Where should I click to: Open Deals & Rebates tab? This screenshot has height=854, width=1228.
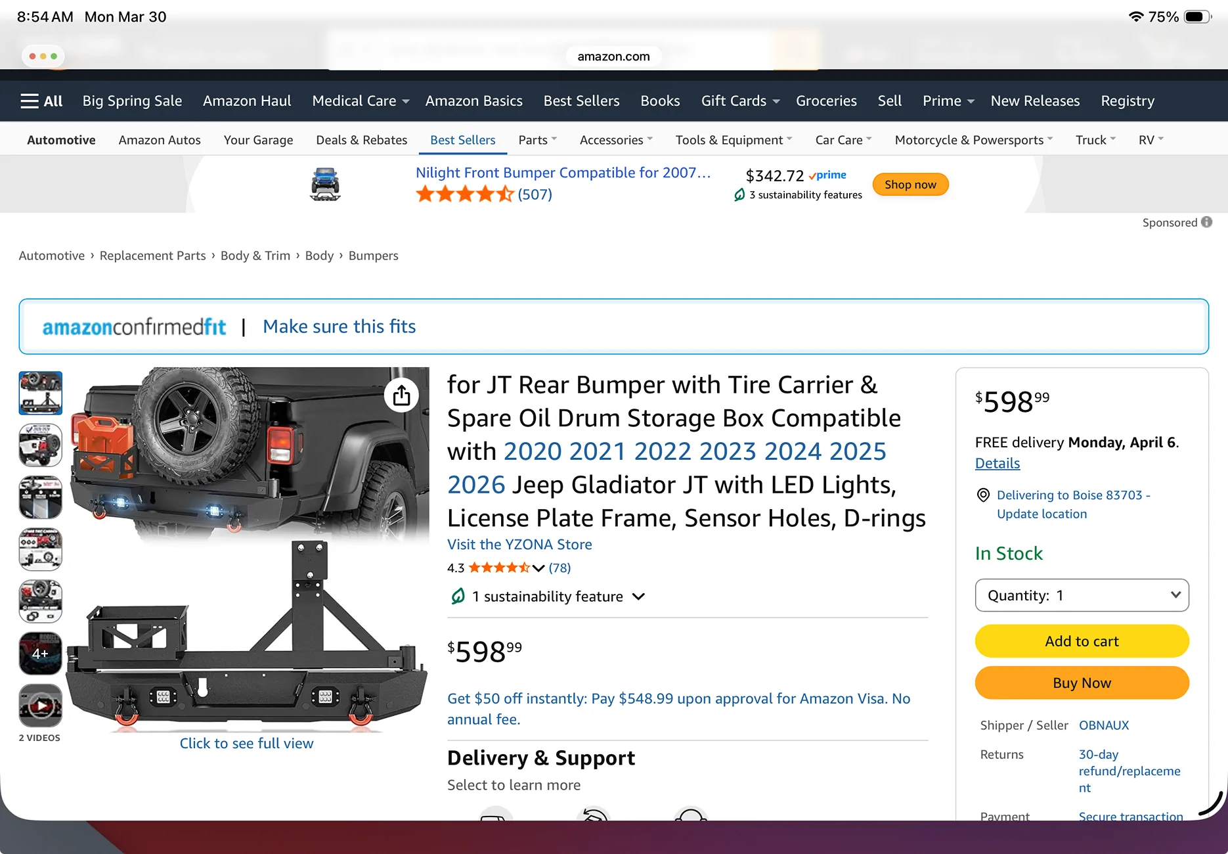(361, 140)
